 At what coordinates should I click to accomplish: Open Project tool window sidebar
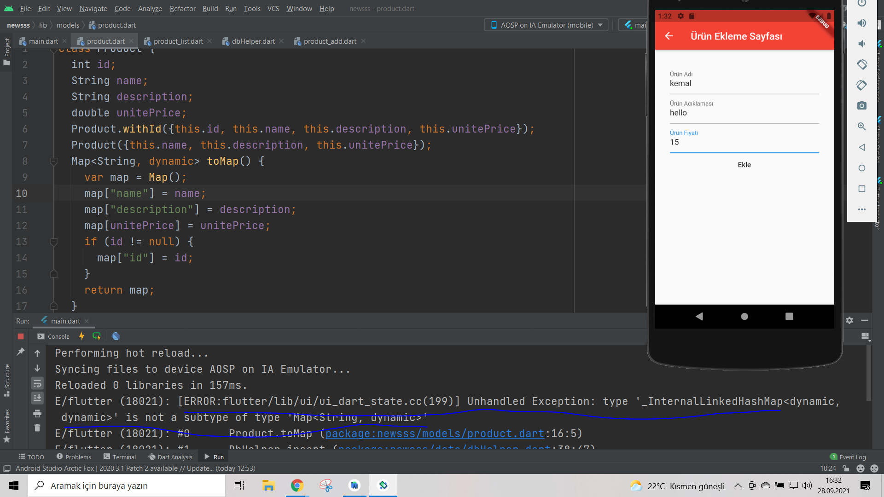6,52
